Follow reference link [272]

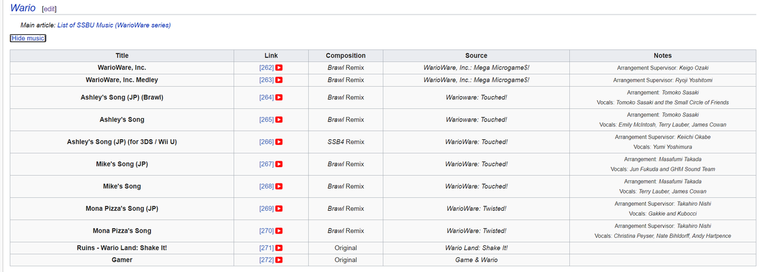point(266,260)
